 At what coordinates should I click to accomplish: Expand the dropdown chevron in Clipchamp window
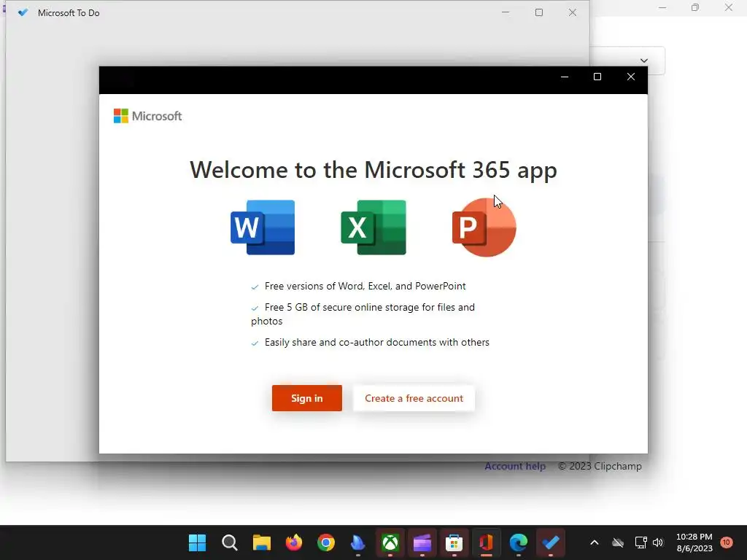tap(644, 61)
